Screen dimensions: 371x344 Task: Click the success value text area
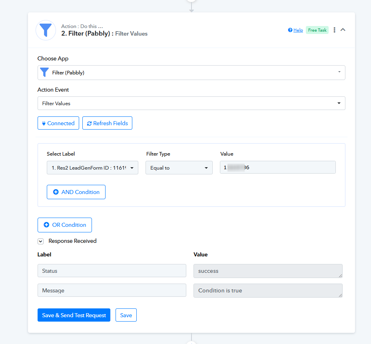point(267,271)
